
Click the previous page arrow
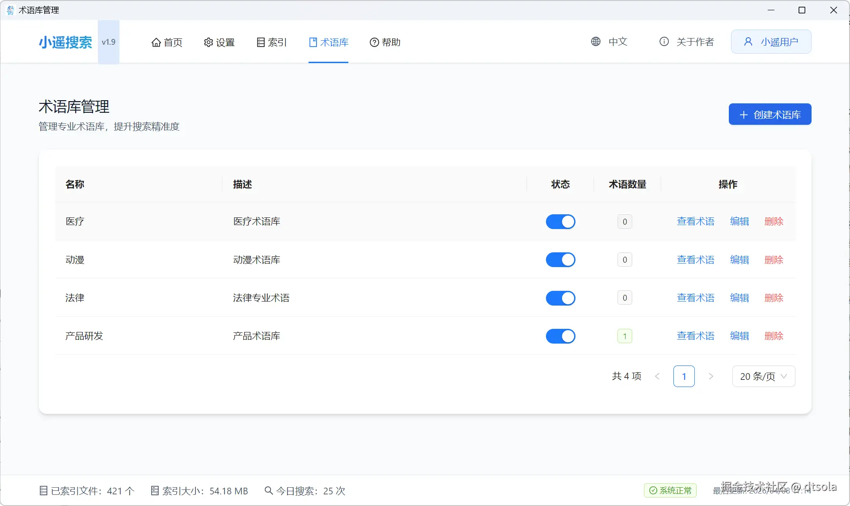[657, 376]
